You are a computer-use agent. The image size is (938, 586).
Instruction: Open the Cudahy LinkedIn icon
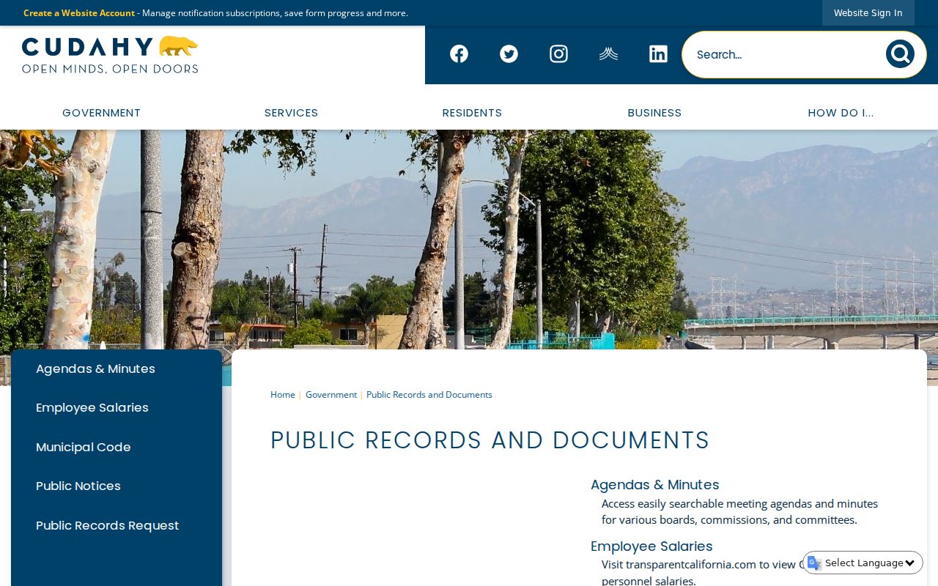(x=658, y=54)
